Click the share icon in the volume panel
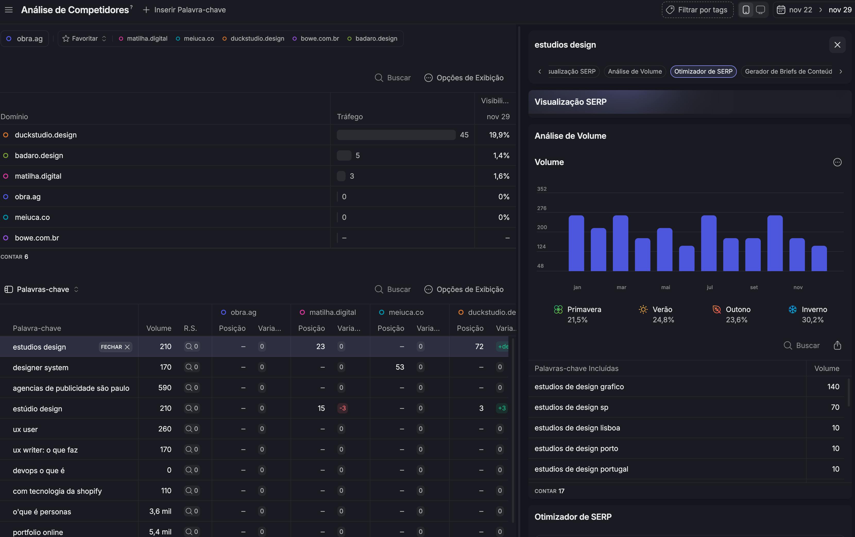Viewport: 855px width, 537px height. coord(837,345)
